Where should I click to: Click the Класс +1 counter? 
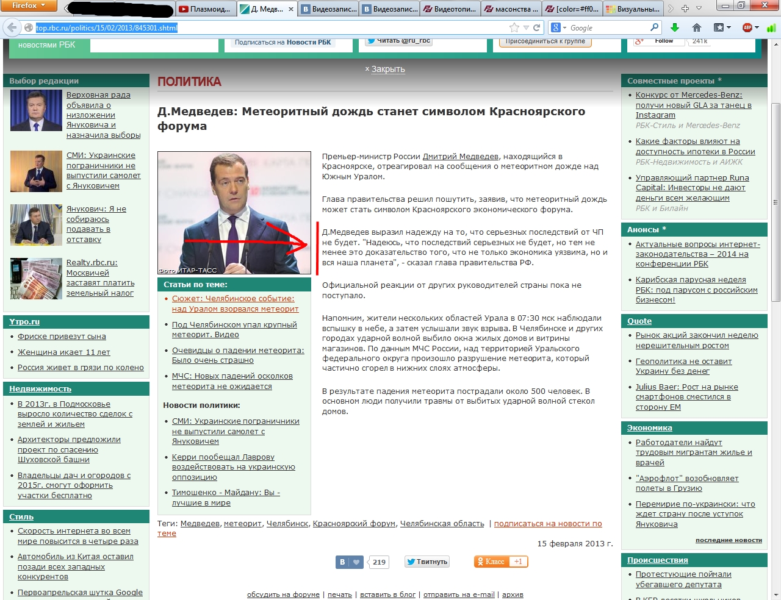click(x=518, y=562)
